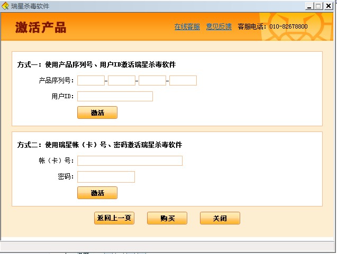The height and width of the screenshot is (254, 337).
Task: Click the 关闭 button
Action: click(220, 218)
